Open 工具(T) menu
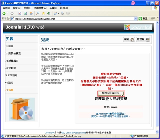This screenshot has height=139, width=160. pyautogui.click(x=53, y=8)
